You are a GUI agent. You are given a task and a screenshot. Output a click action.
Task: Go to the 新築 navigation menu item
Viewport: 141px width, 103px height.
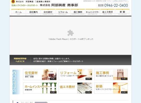coord(122,12)
